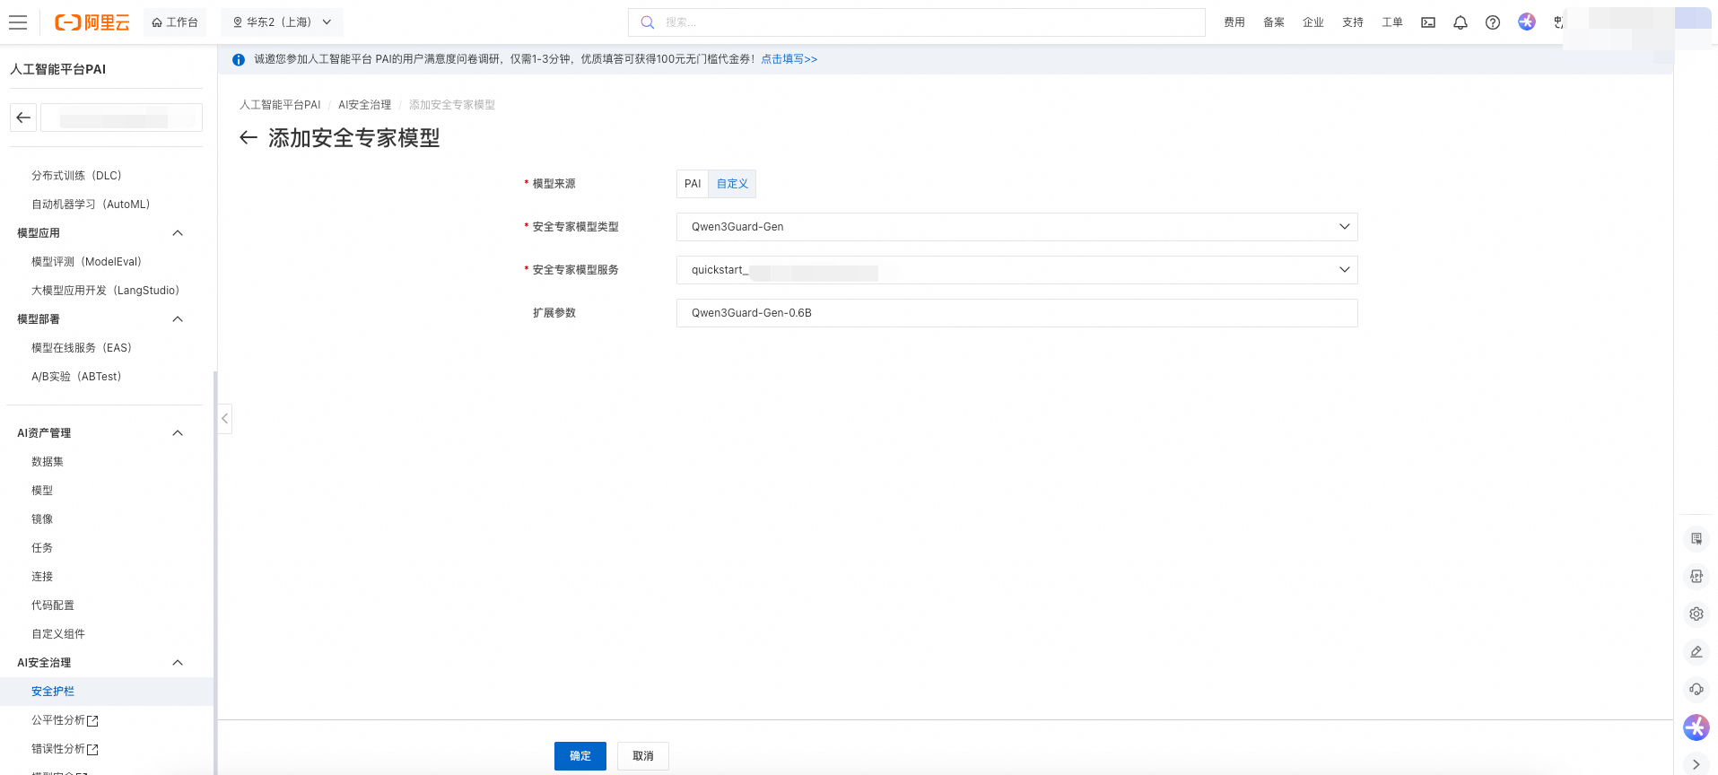Go to 工作台 workbench

(175, 22)
